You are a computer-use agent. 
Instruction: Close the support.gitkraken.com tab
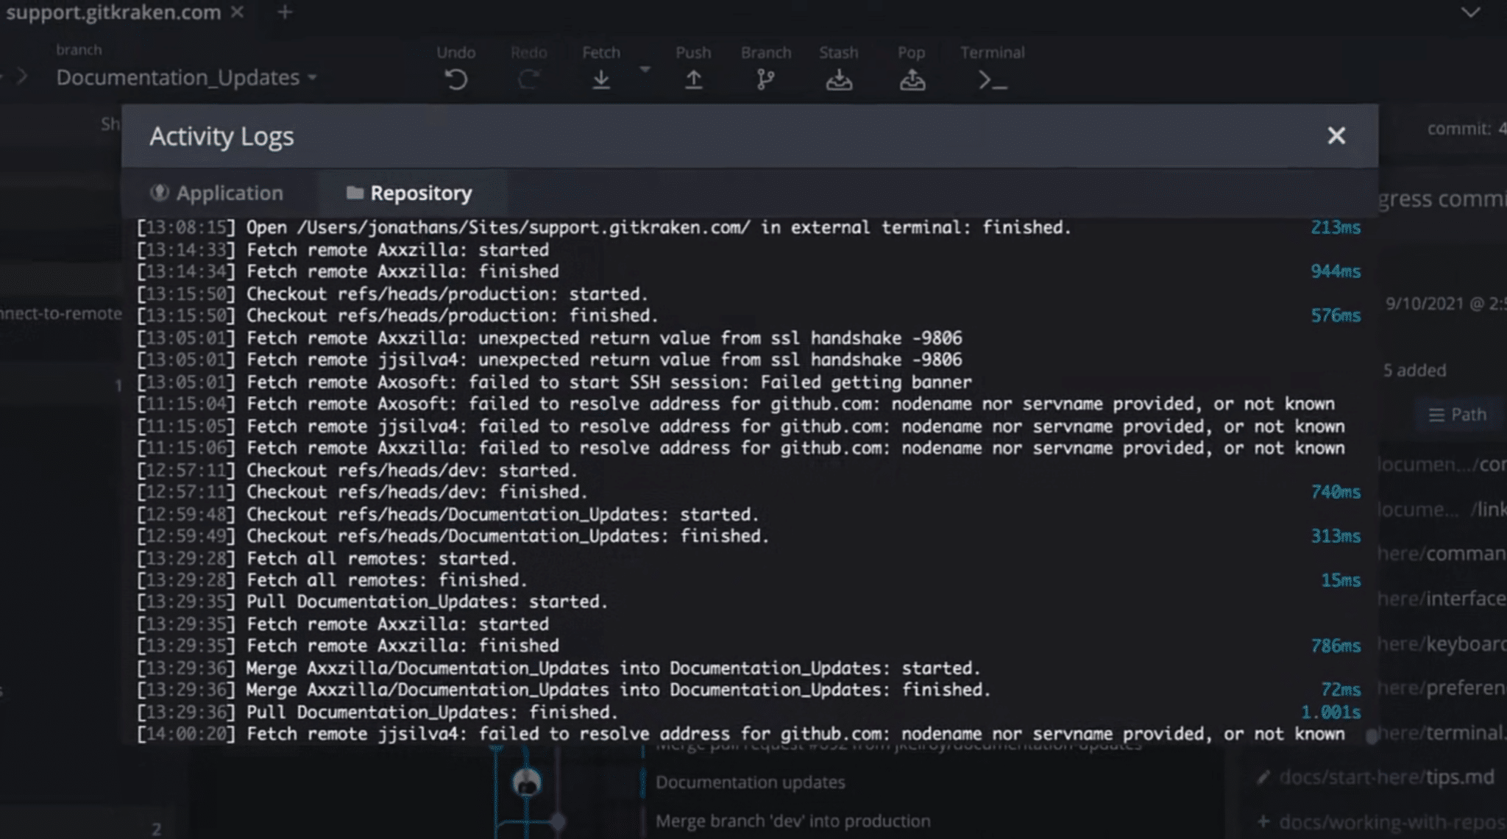pyautogui.click(x=237, y=13)
